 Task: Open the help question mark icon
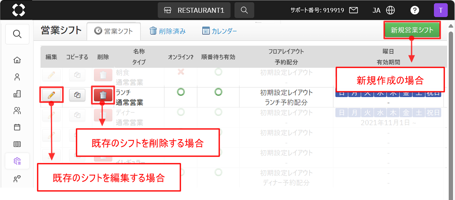[x=414, y=10]
